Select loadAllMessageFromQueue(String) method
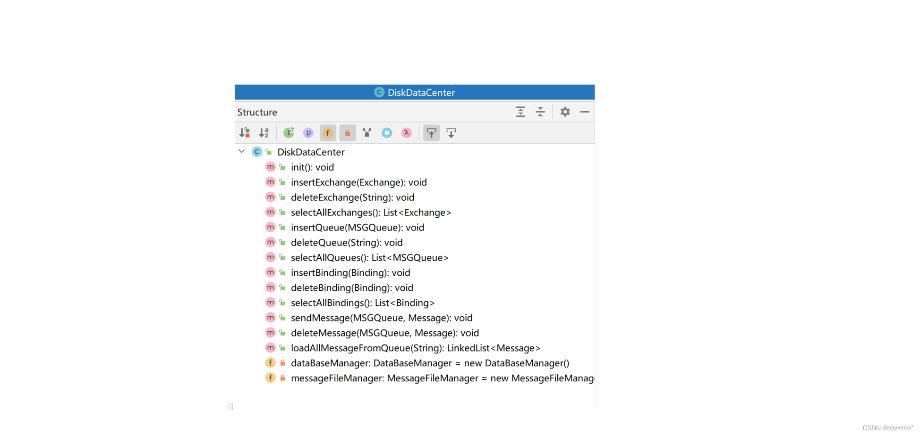920x435 pixels. pyautogui.click(x=416, y=348)
